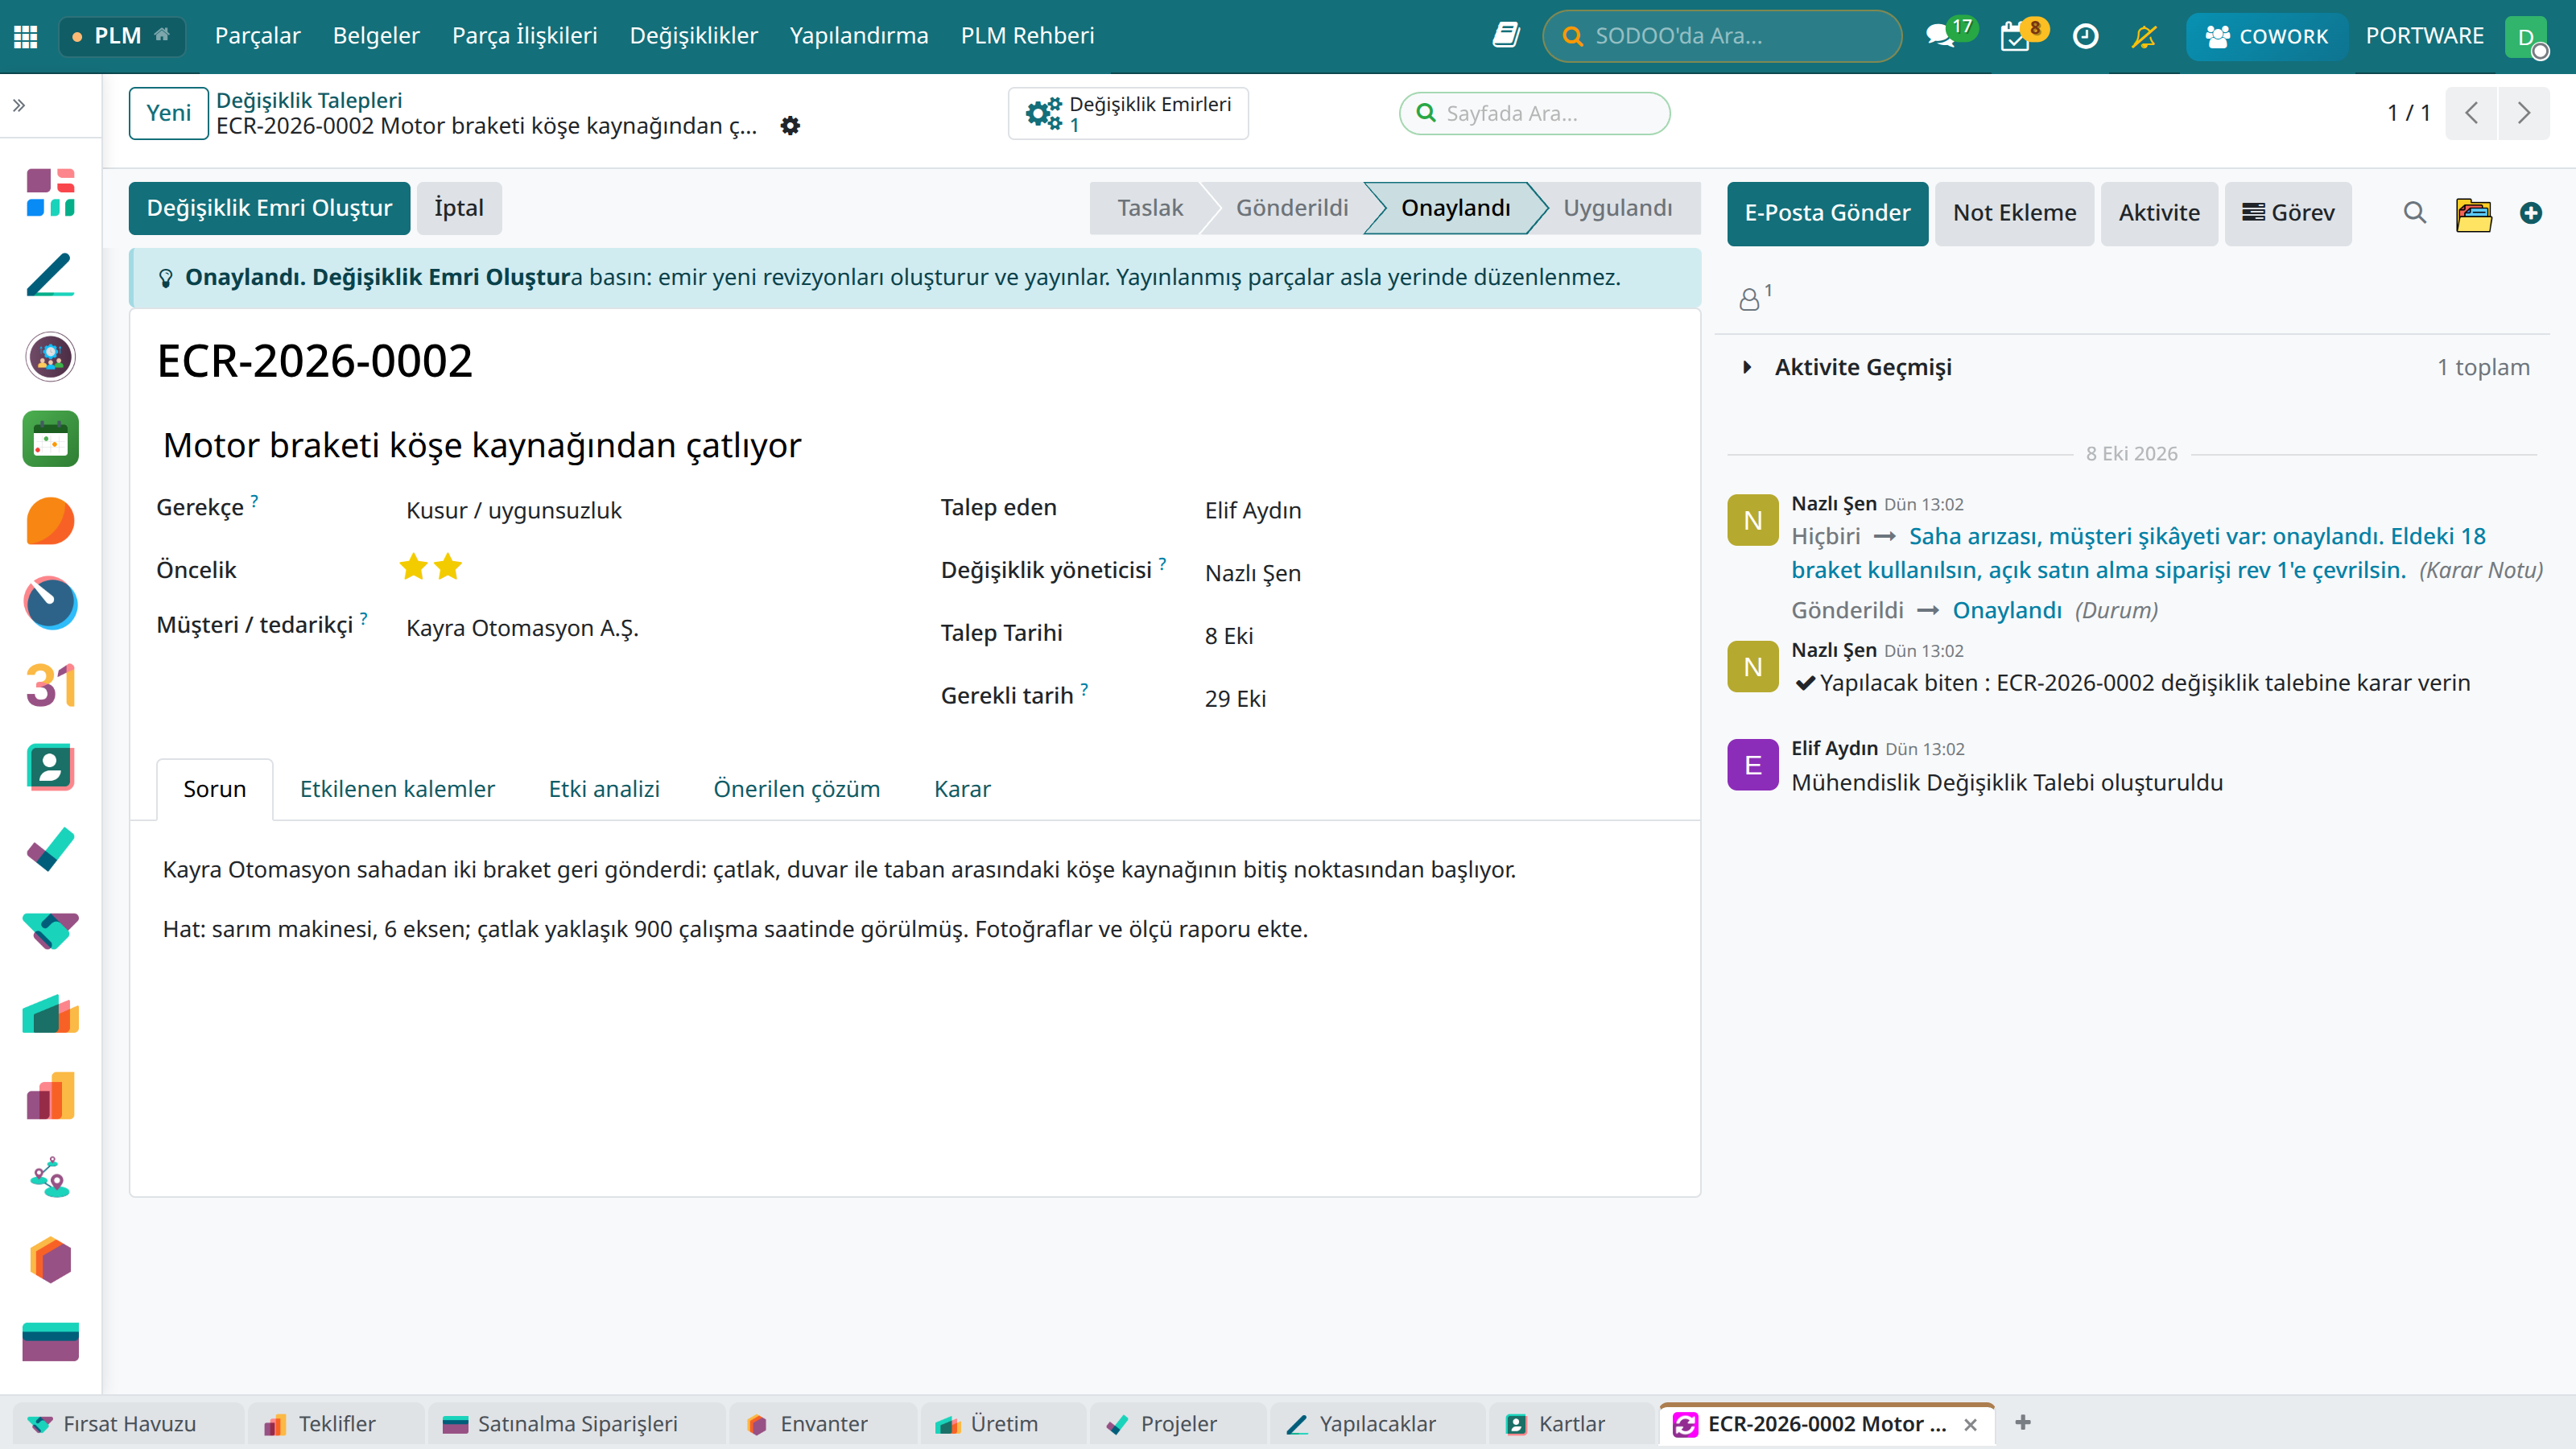Click the clock timer icon in top bar
The height and width of the screenshot is (1449, 2576).
pyautogui.click(x=2086, y=36)
